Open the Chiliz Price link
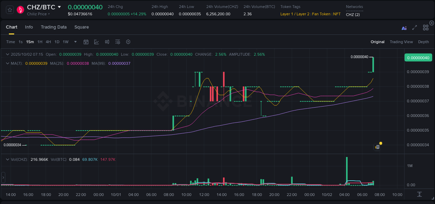 (38, 14)
